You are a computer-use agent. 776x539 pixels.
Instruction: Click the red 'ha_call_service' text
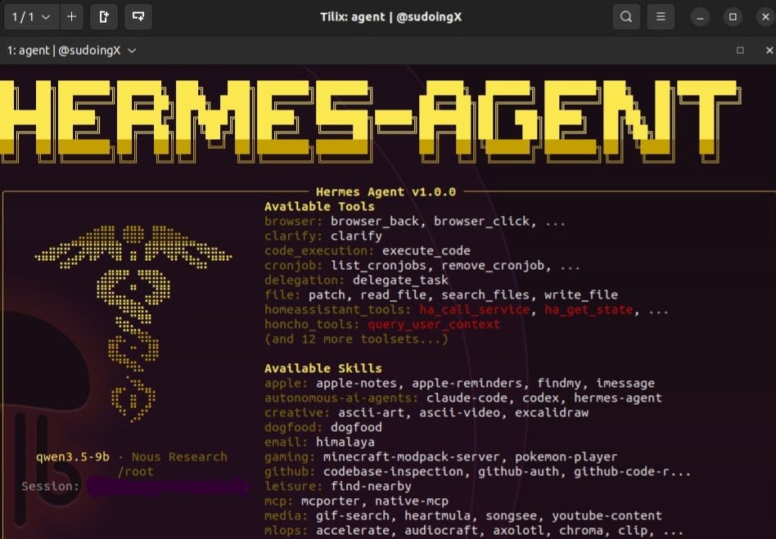click(475, 309)
